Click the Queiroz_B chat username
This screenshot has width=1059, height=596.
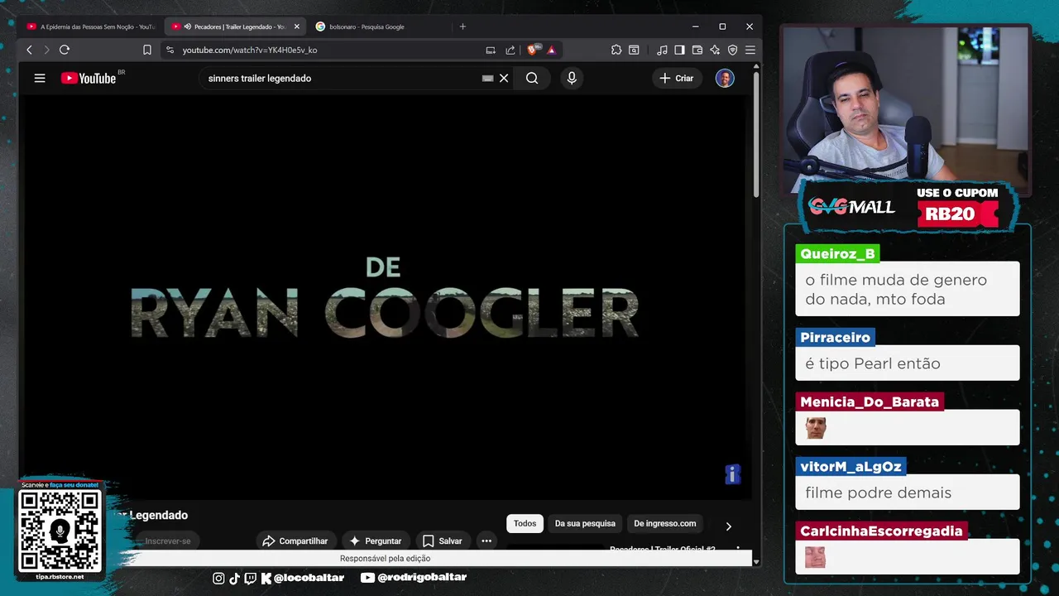[x=837, y=254]
